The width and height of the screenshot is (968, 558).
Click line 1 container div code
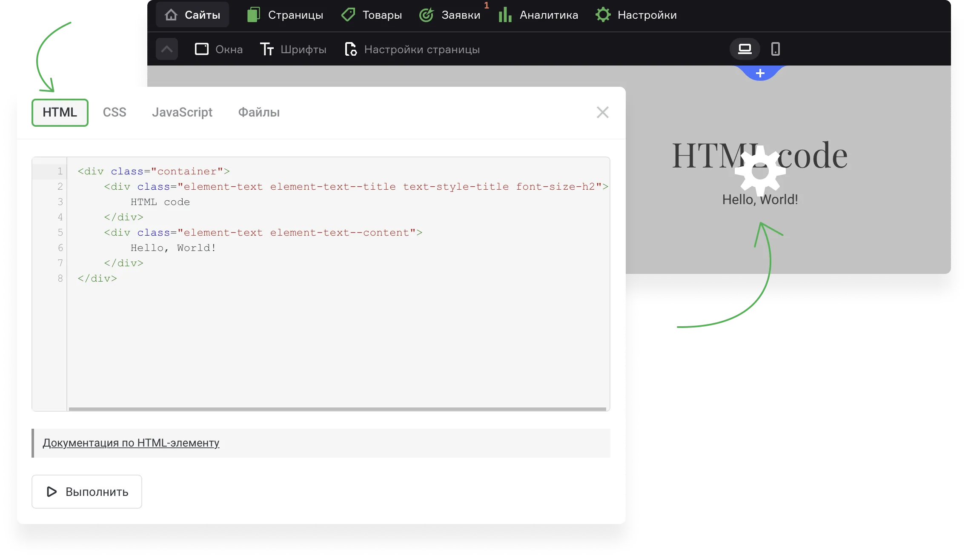(154, 171)
